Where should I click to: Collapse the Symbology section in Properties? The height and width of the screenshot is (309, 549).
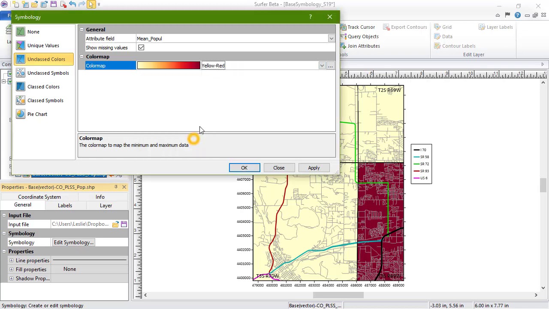pos(4,233)
